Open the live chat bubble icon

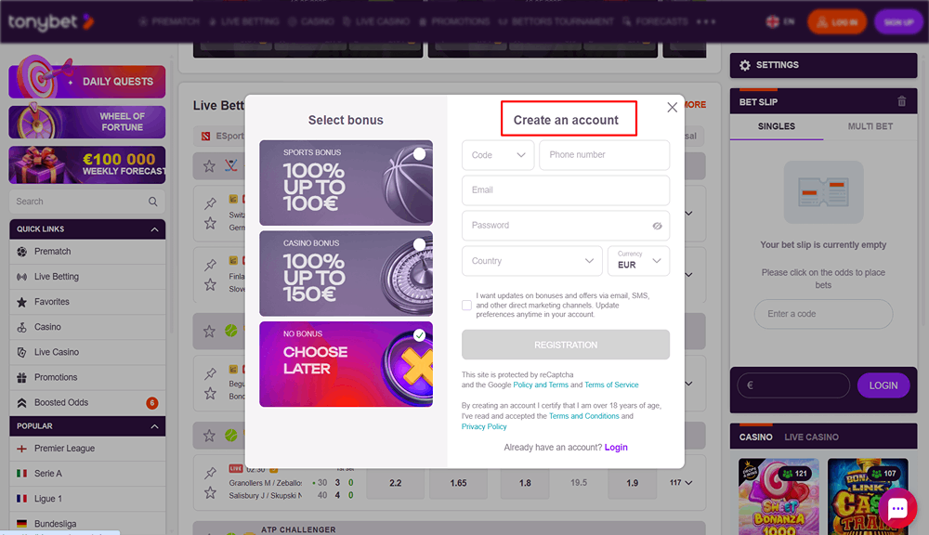click(x=897, y=508)
